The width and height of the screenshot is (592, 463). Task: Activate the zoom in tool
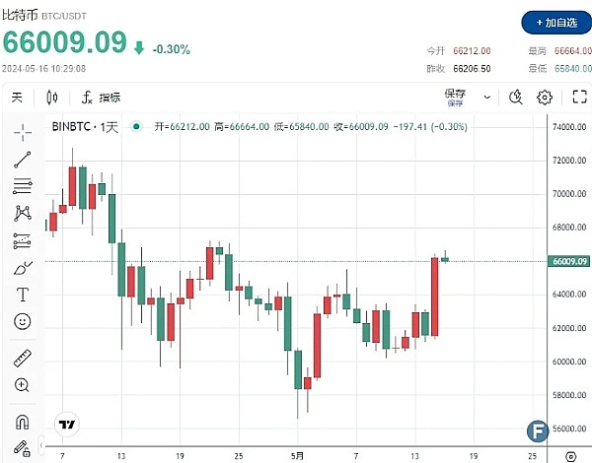[x=22, y=385]
